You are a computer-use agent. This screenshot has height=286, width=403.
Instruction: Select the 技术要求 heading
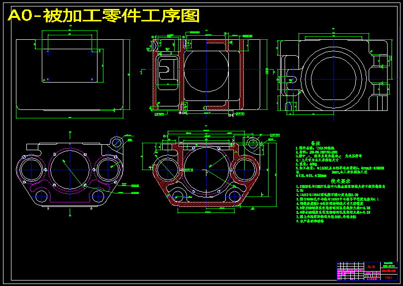click(340, 181)
